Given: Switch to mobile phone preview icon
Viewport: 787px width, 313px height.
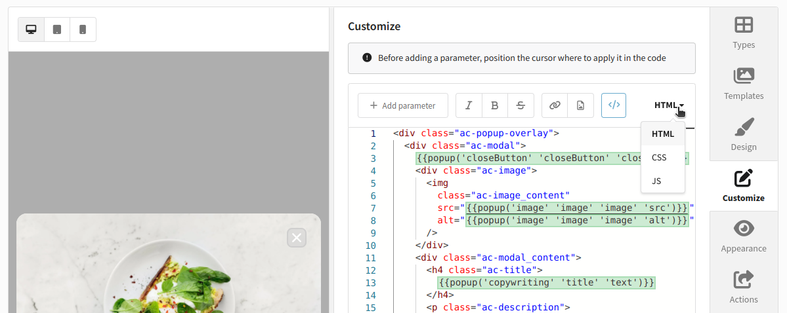Looking at the screenshot, I should pos(83,29).
